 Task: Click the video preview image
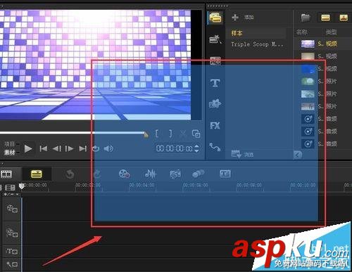[95, 65]
